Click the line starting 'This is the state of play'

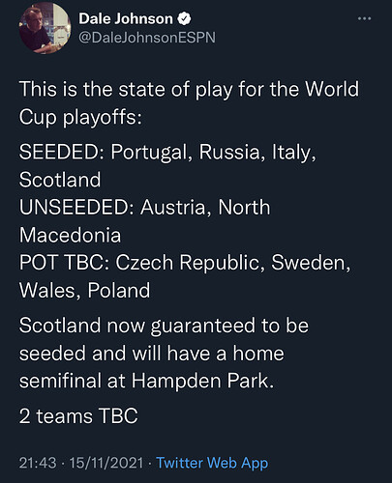(x=189, y=89)
